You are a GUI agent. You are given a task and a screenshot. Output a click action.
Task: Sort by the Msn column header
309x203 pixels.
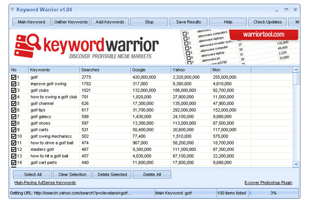click(231, 70)
